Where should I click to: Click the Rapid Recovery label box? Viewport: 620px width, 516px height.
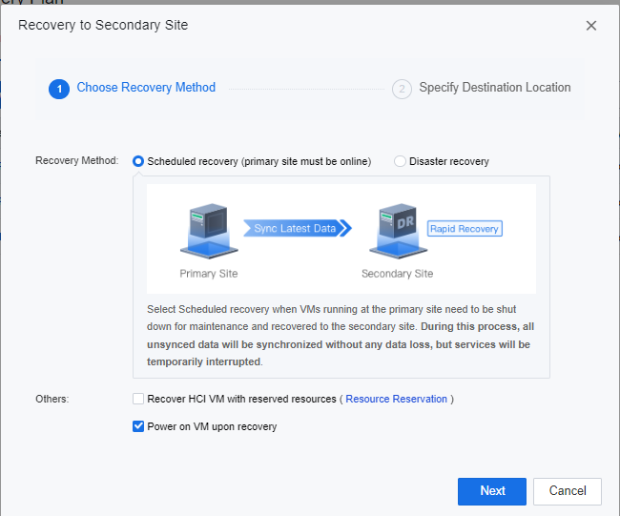(465, 229)
